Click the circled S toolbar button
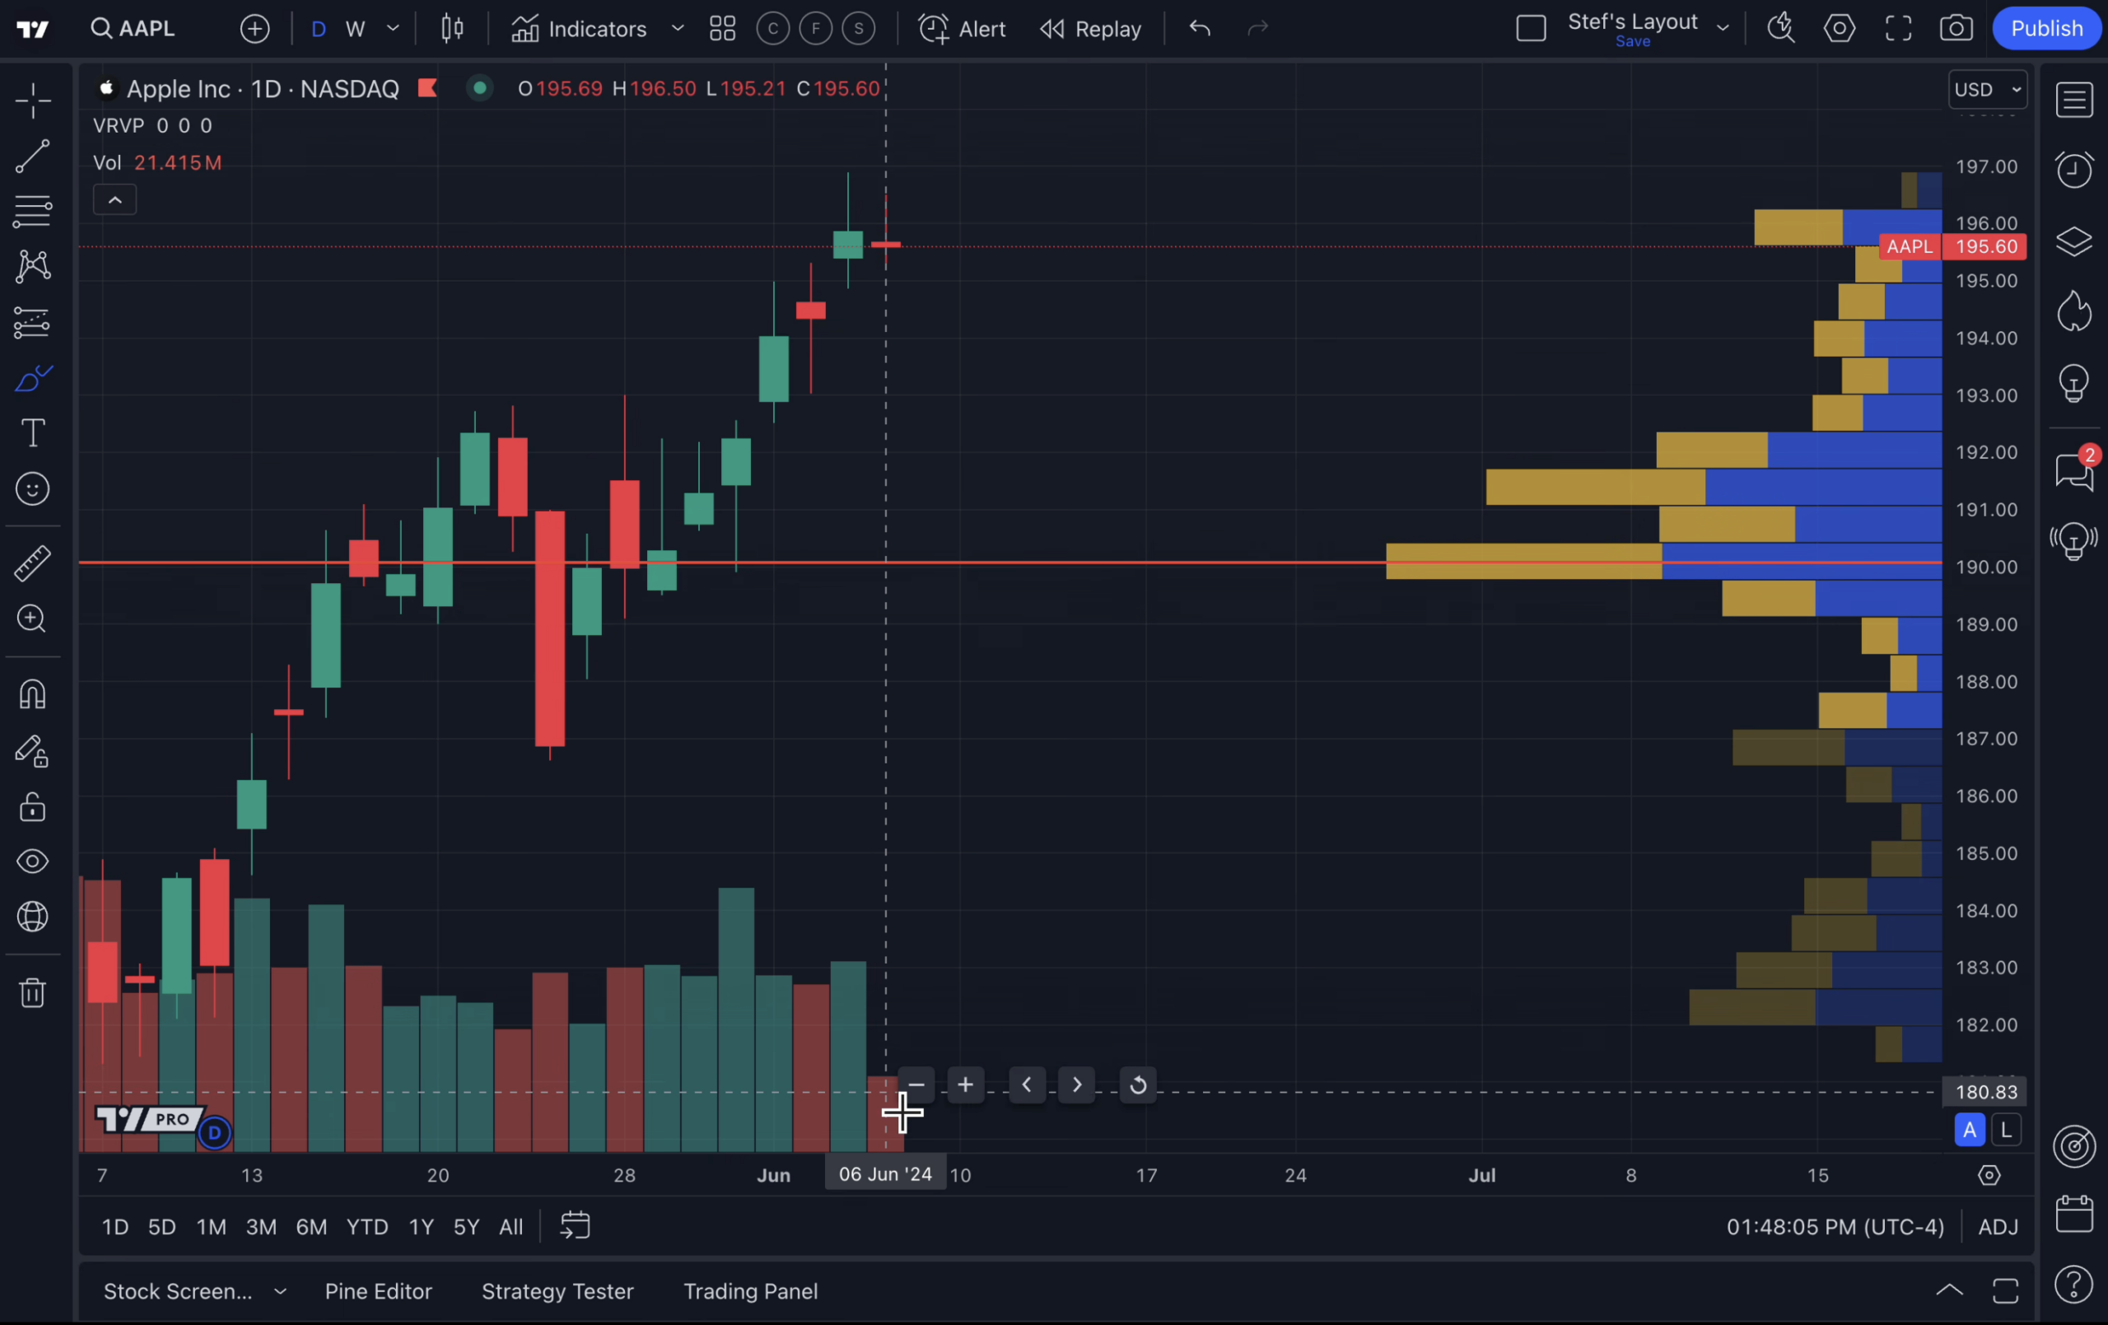 (x=858, y=29)
